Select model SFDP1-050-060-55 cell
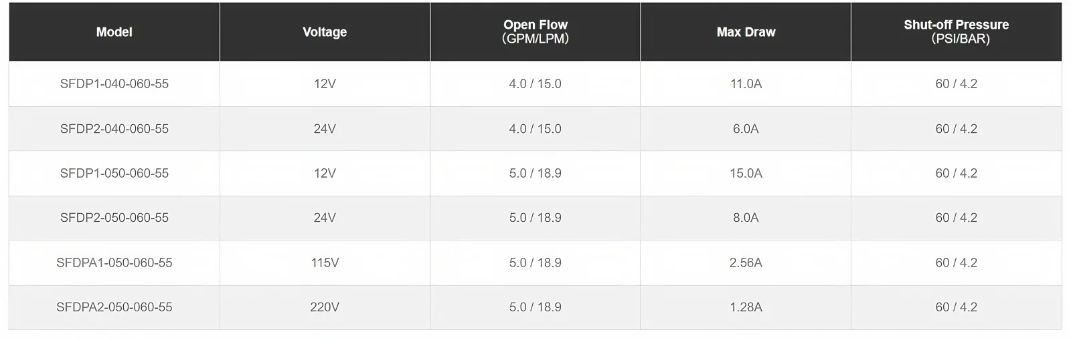This screenshot has height=340, width=1071. tap(114, 173)
